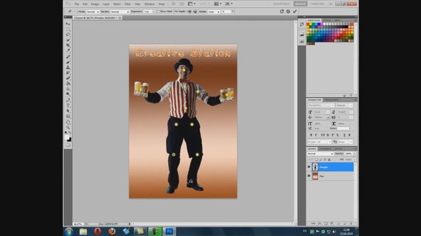Select the Pen tool
The height and width of the screenshot is (236, 421).
point(68,100)
